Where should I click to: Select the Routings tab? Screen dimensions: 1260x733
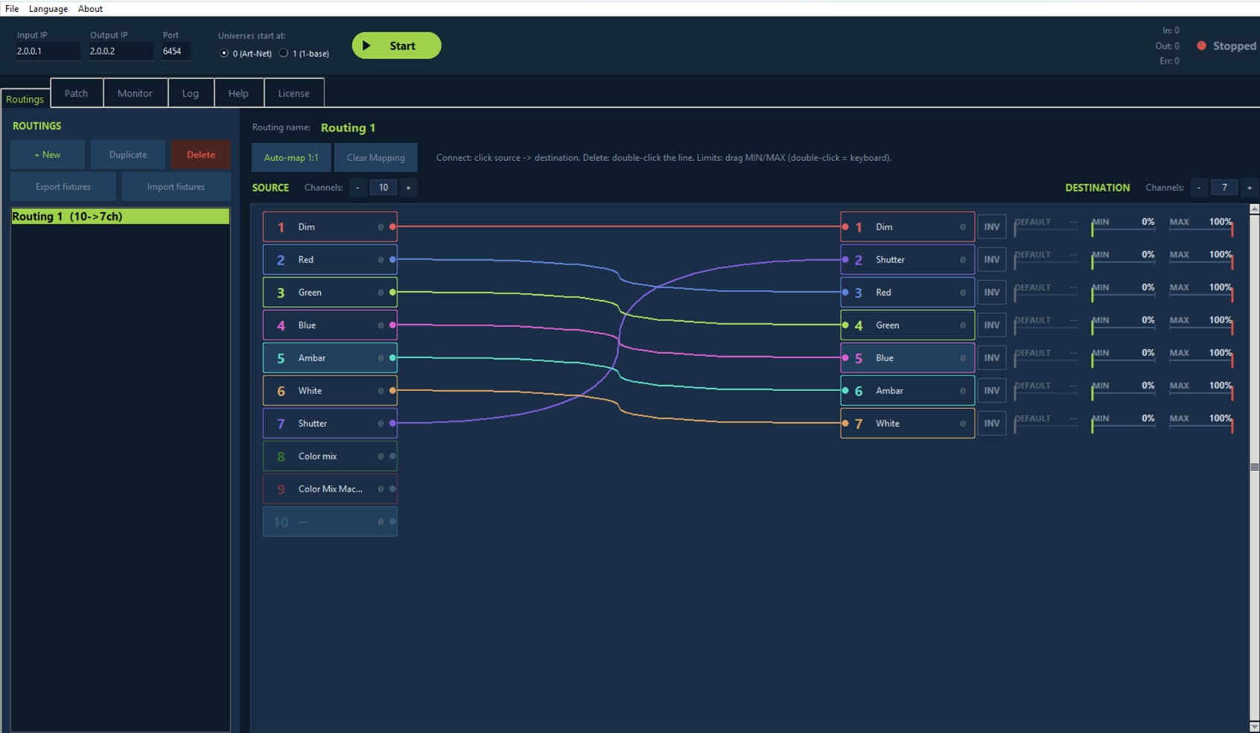point(25,98)
